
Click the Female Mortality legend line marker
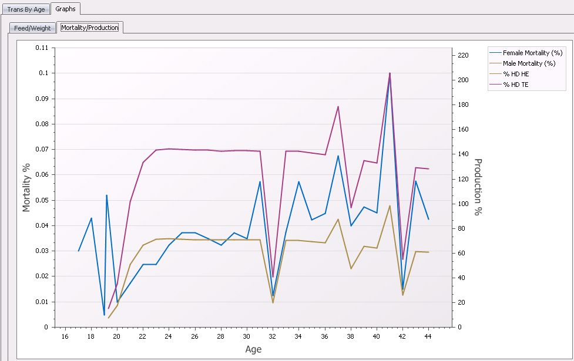pyautogui.click(x=495, y=53)
